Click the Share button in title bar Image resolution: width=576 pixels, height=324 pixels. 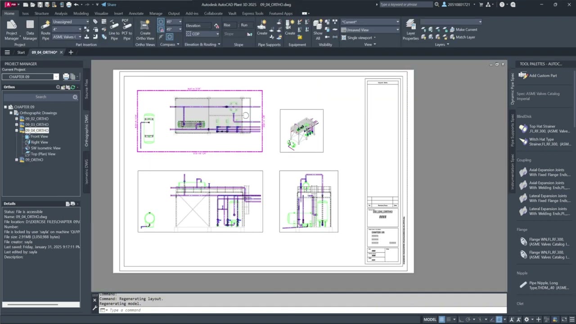coord(108,4)
